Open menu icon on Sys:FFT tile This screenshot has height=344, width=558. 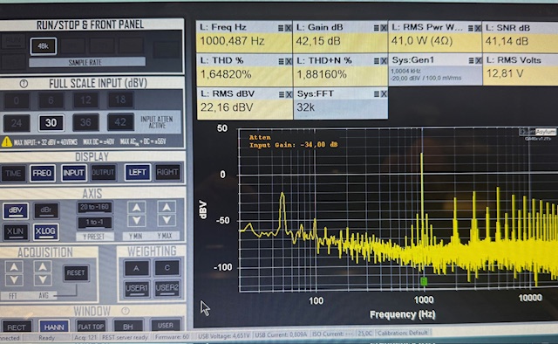point(377,94)
